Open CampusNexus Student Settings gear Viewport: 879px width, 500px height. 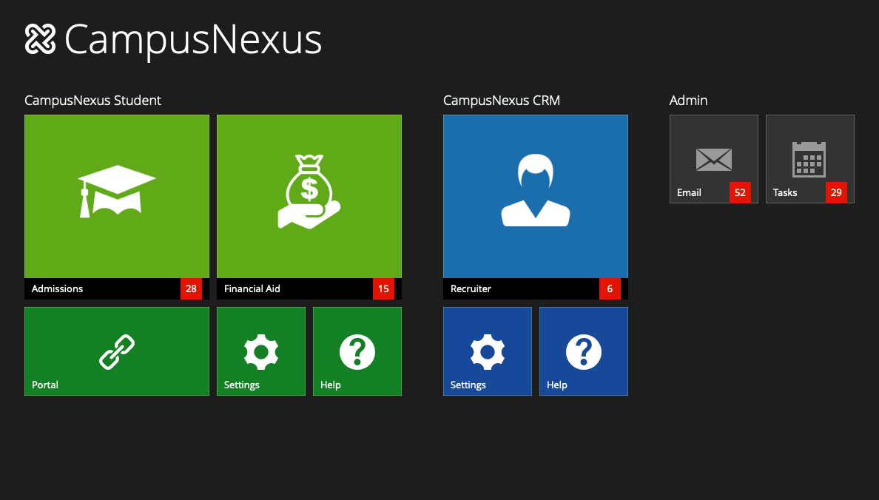261,351
